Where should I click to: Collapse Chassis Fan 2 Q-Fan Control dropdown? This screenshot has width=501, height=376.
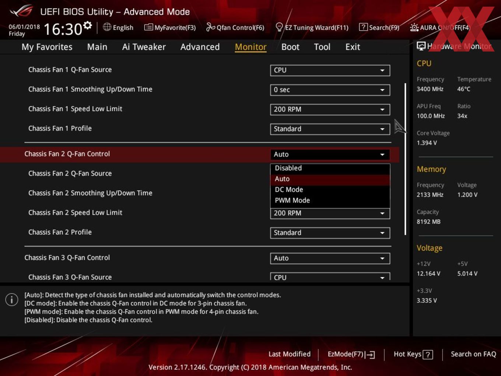pyautogui.click(x=330, y=154)
